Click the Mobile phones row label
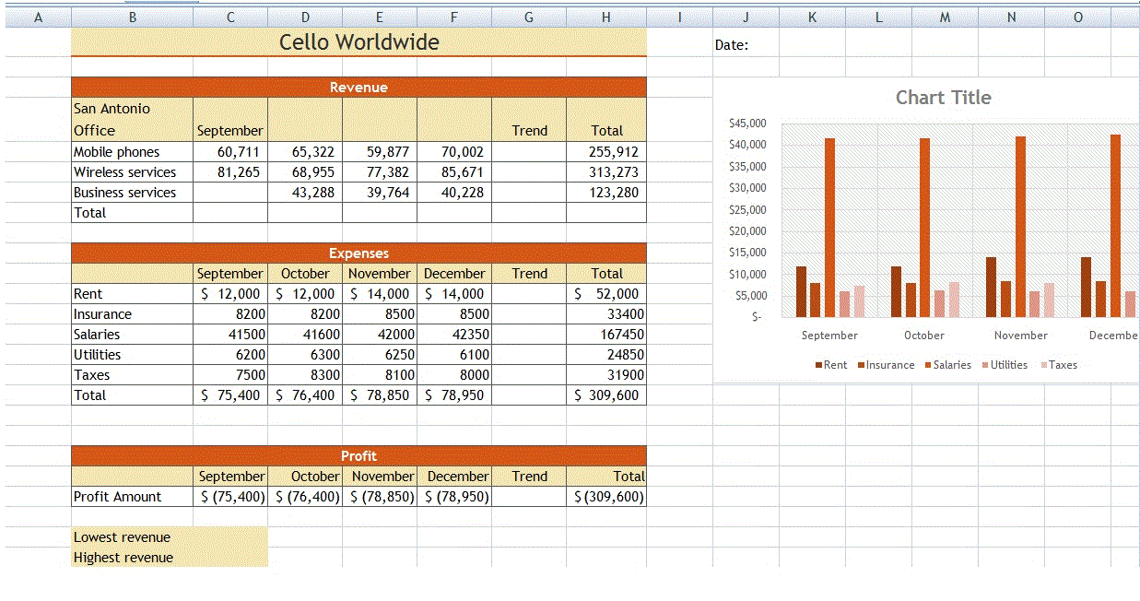This screenshot has height=601, width=1140. coord(116,151)
